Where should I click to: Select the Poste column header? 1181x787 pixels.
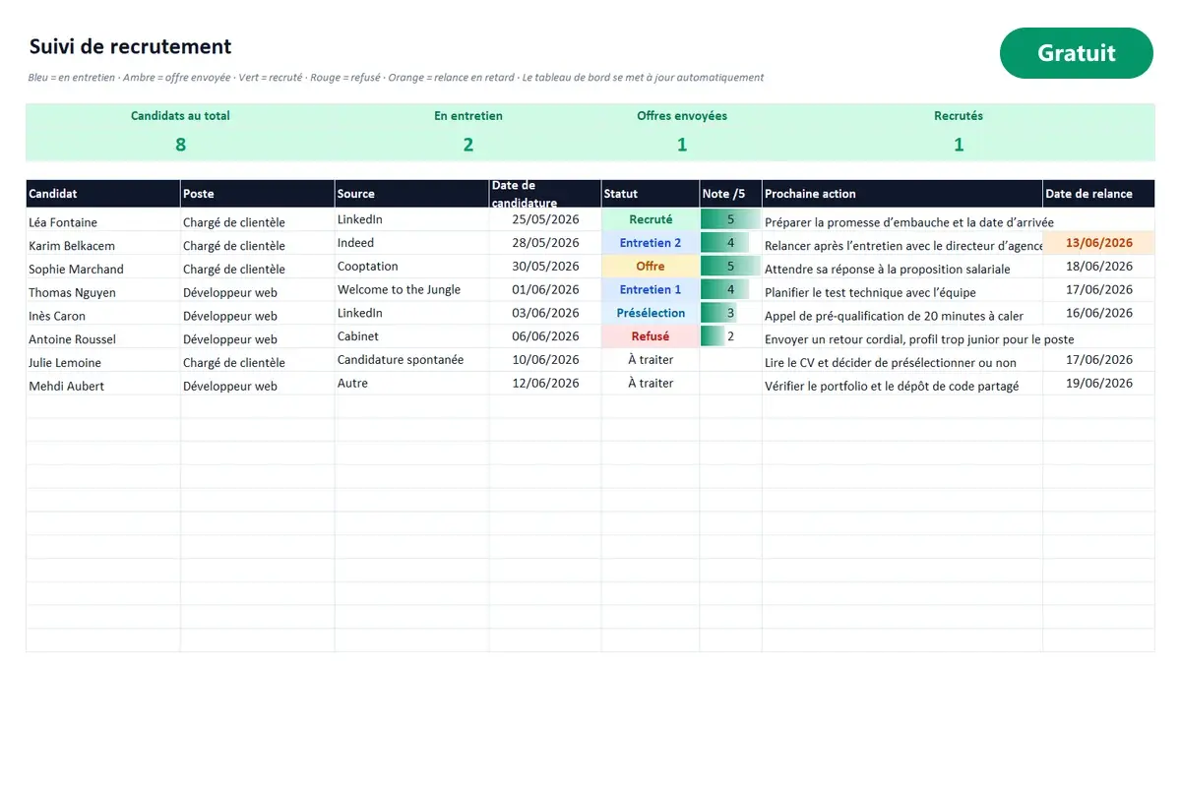click(258, 194)
